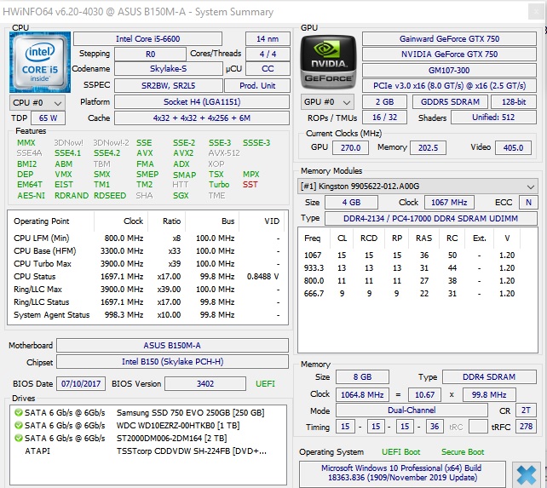Click the RDSEED feature flag

[110, 195]
